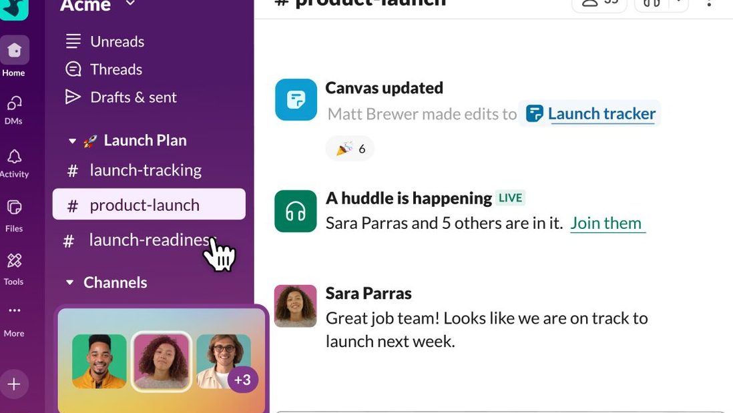Open the Launch tracker canvas link
Viewport: 733px width, 413px height.
pos(590,113)
